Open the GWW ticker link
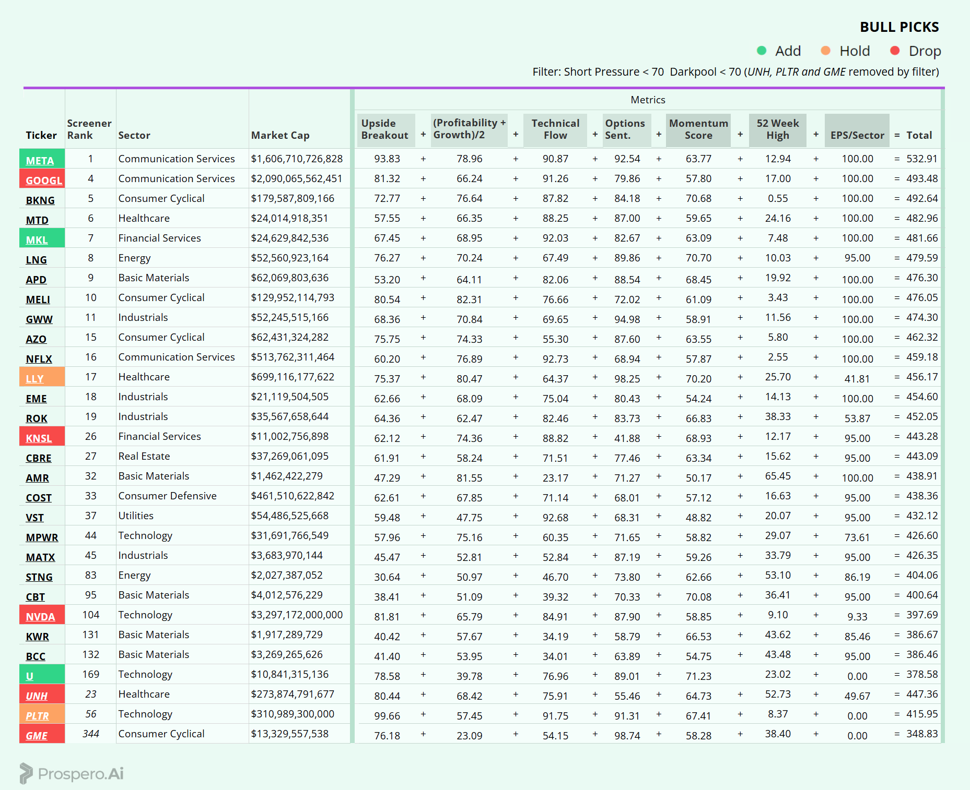The width and height of the screenshot is (970, 790). (39, 319)
